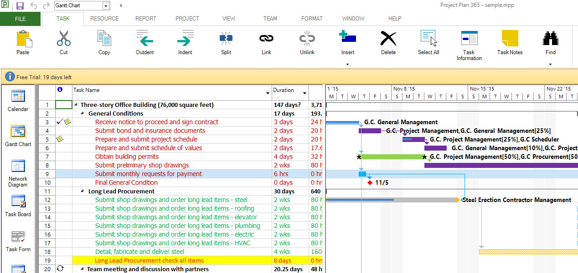Open Duration column filter dropdown
The height and width of the screenshot is (273, 578).
pos(304,93)
